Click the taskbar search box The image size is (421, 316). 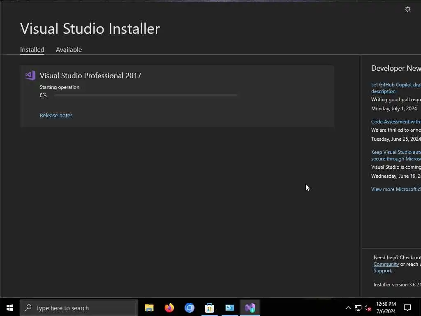click(x=79, y=308)
